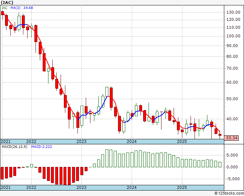Click the tallest green MACD histogram bar
The width and height of the screenshot is (244, 196).
click(107, 158)
